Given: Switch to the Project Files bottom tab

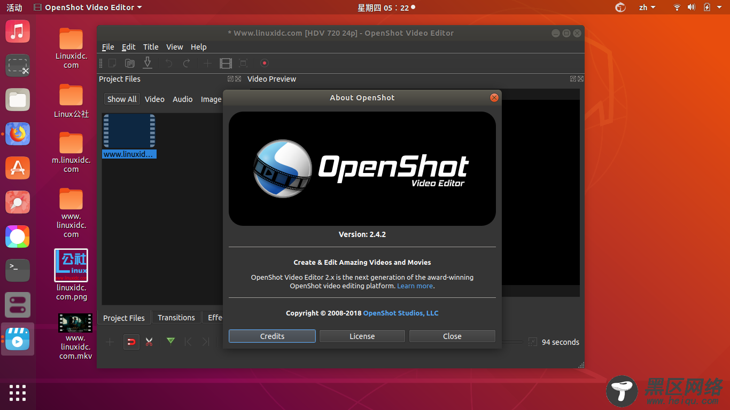Looking at the screenshot, I should [x=124, y=318].
